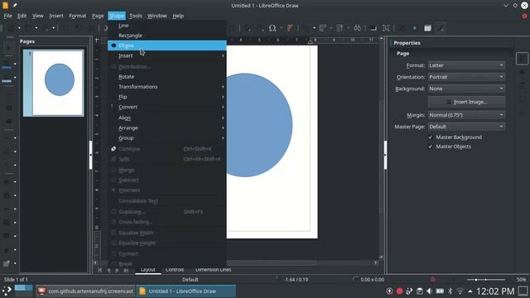This screenshot has height=298, width=530.
Task: Open the Align submenu entry
Action: pos(167,118)
